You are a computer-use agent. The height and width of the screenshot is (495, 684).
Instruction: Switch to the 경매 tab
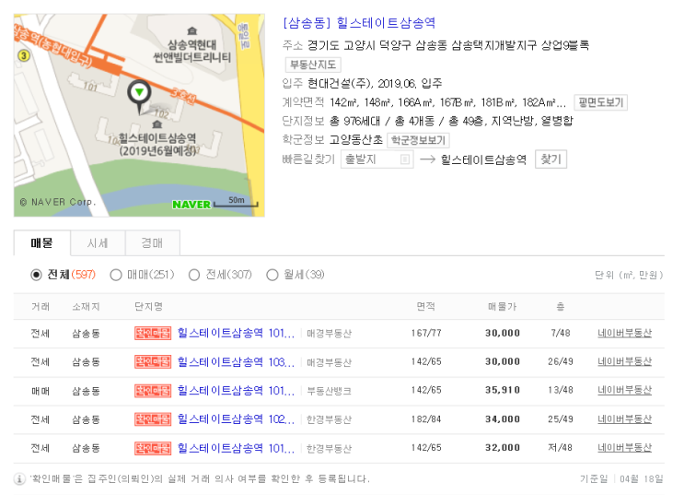(152, 243)
